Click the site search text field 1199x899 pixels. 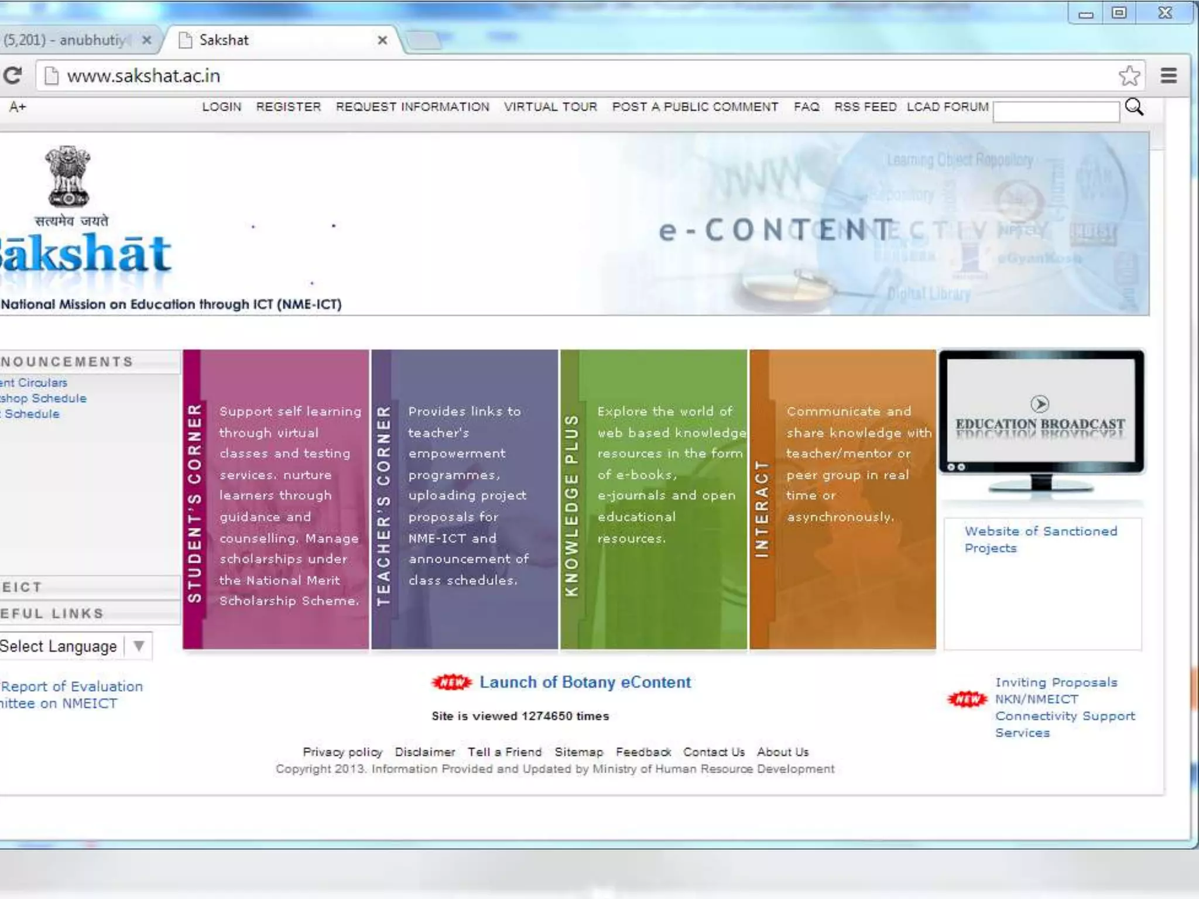coord(1056,112)
